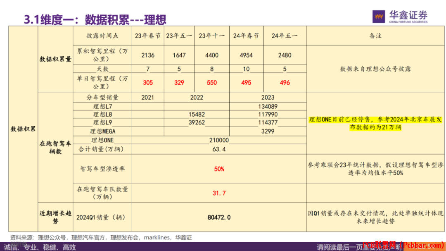446x251 pixels.
Task: Select the year header 2023
Action: click(x=268, y=98)
